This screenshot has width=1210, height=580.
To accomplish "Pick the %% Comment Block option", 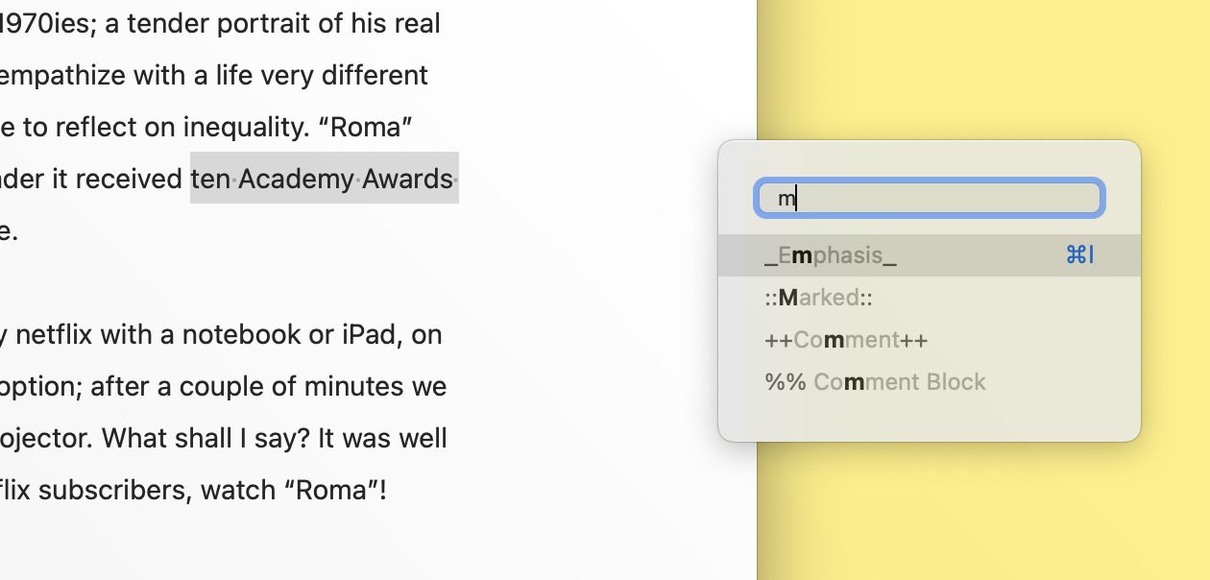I will [930, 382].
